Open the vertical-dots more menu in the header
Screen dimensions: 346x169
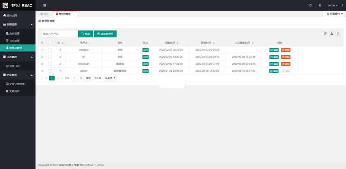[x=342, y=5]
